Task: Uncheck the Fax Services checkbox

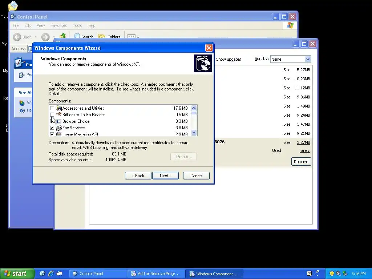Action: click(x=52, y=128)
